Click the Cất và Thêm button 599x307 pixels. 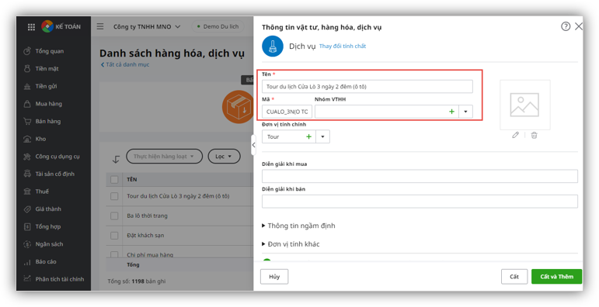556,277
